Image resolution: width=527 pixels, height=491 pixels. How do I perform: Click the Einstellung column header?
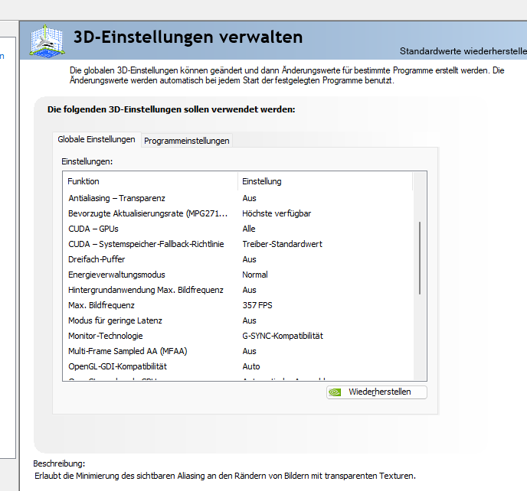tap(325, 181)
